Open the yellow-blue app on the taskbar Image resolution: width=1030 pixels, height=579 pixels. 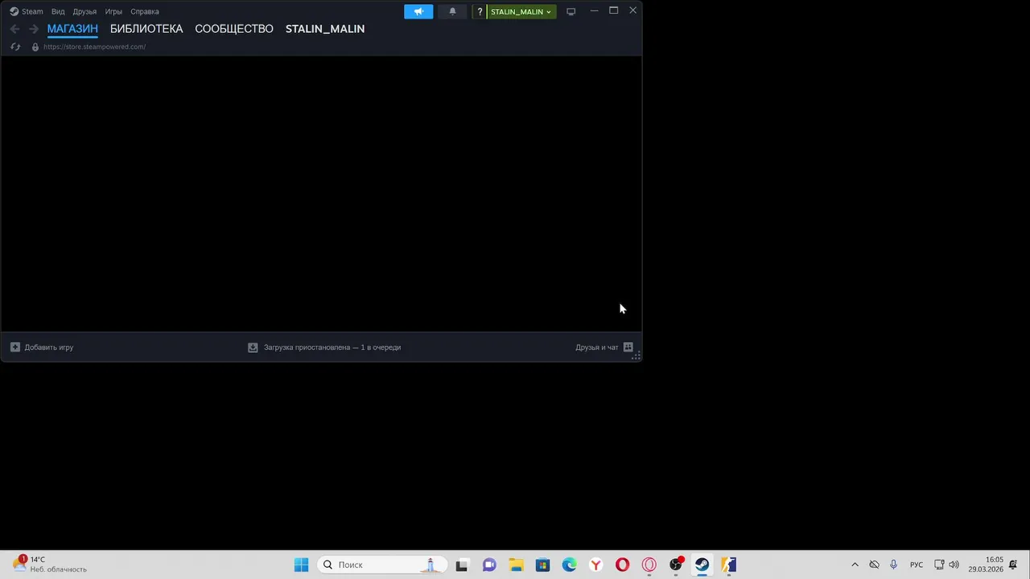(729, 565)
